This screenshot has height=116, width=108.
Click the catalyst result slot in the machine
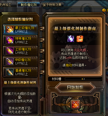coord(75,104)
